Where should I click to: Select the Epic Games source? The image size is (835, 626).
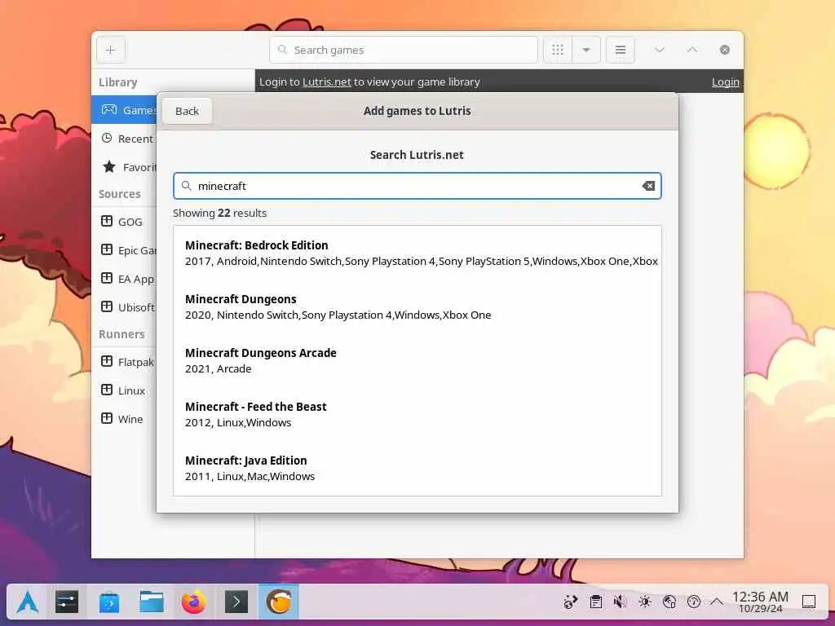tap(124, 250)
